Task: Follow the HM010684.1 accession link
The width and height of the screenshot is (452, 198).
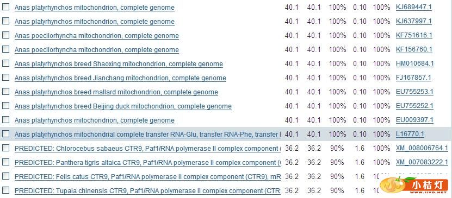Action: click(415, 63)
